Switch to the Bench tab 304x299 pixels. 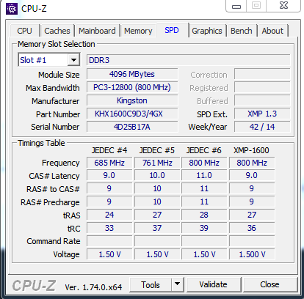242,31
